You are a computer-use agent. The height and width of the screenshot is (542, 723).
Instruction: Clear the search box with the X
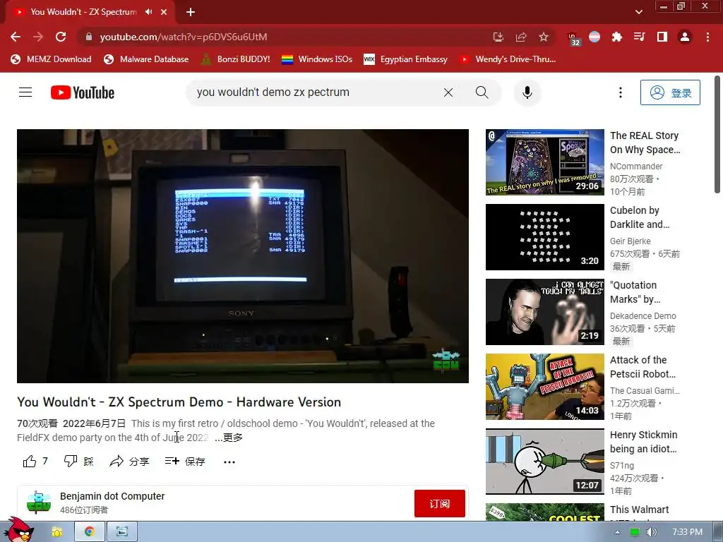click(448, 92)
